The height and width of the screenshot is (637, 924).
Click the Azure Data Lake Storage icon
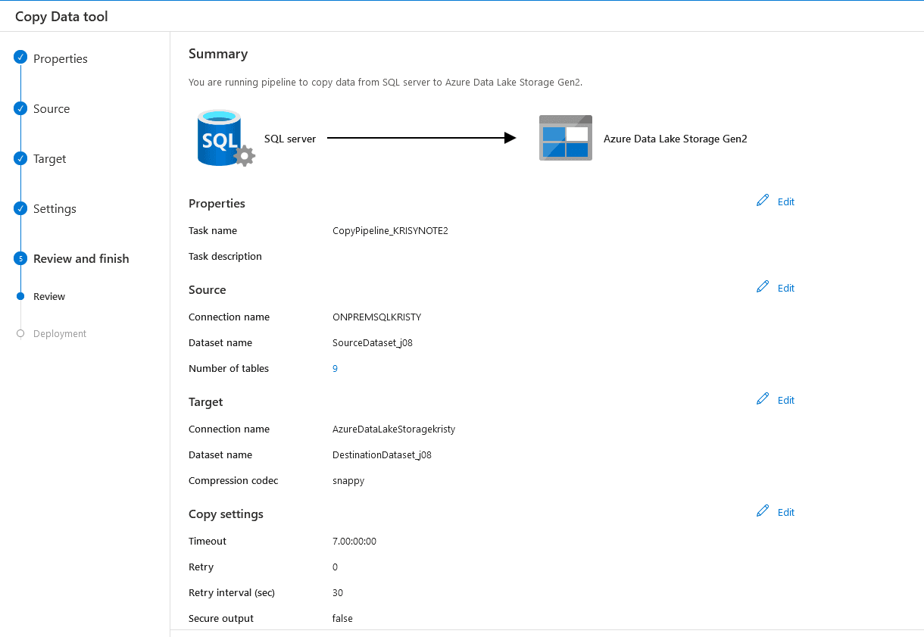tap(565, 138)
